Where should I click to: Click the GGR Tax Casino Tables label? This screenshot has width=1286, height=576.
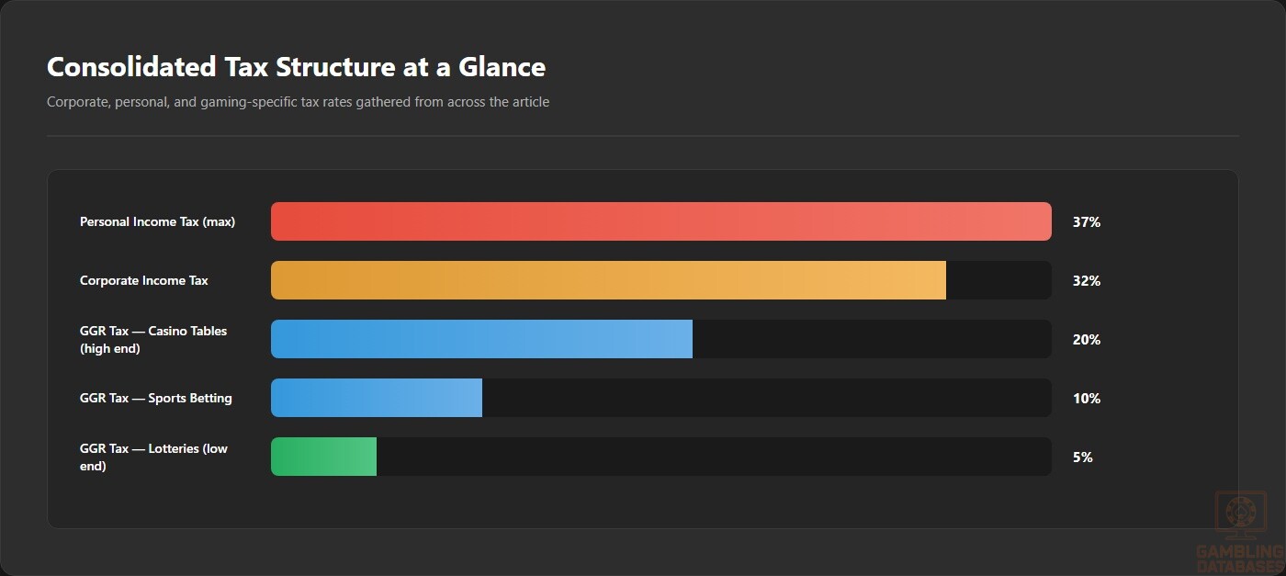(153, 339)
